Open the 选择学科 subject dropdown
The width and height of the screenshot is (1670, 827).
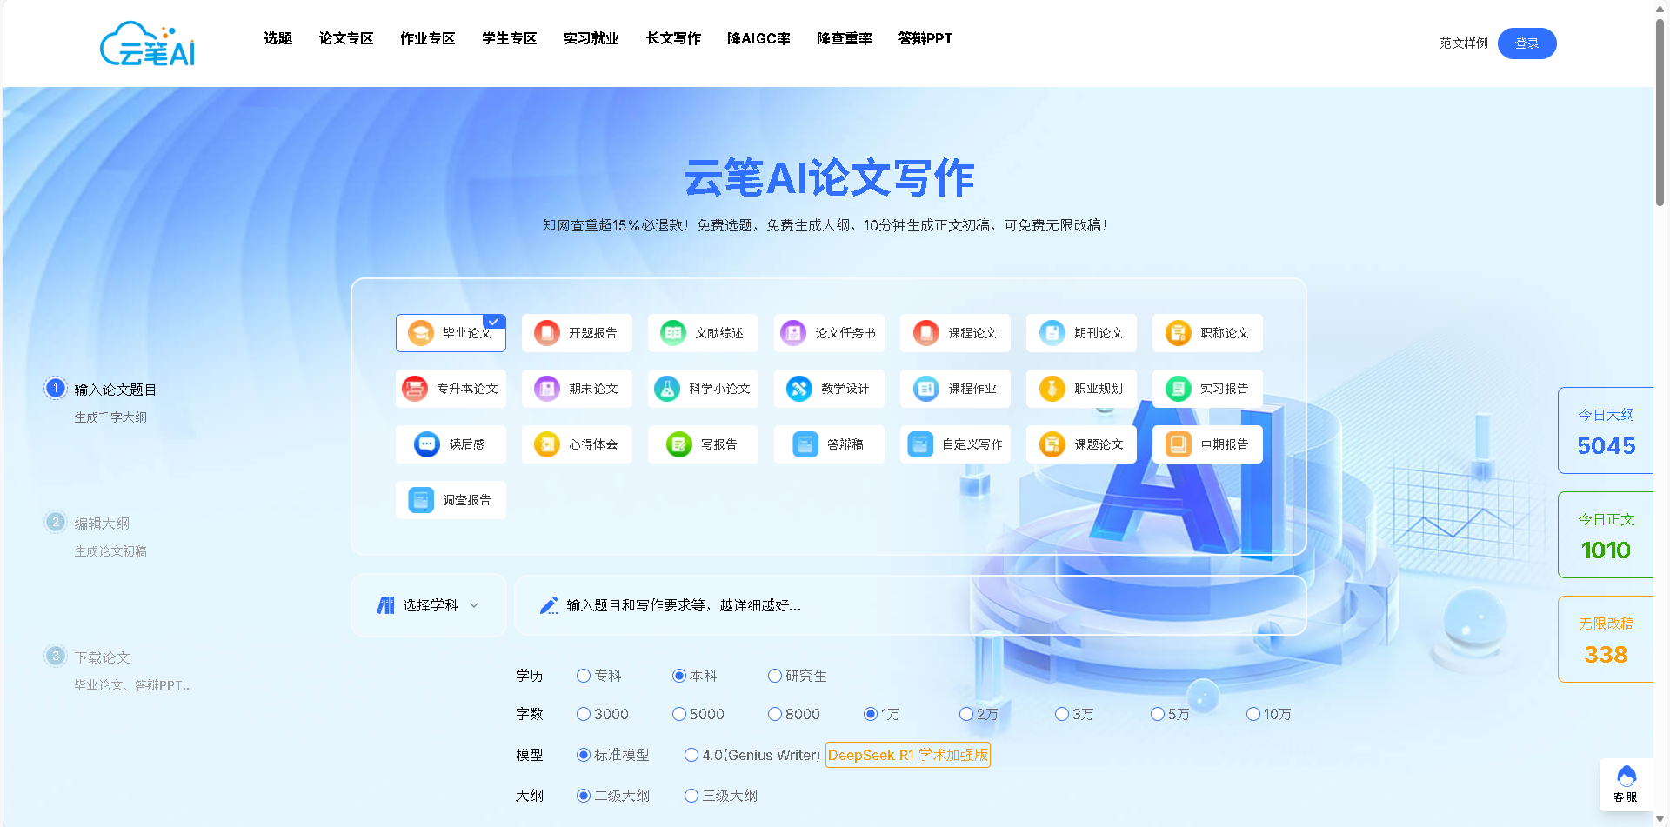pos(428,605)
